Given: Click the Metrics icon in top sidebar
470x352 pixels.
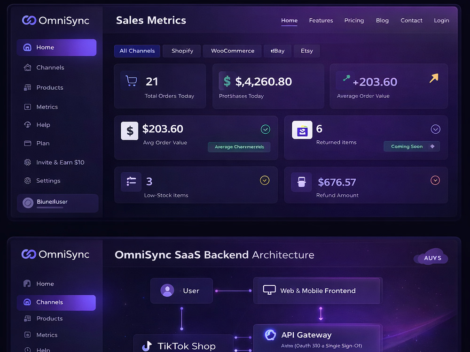Looking at the screenshot, I should pyautogui.click(x=28, y=107).
